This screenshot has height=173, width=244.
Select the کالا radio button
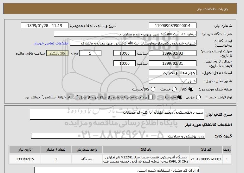(191, 89)
